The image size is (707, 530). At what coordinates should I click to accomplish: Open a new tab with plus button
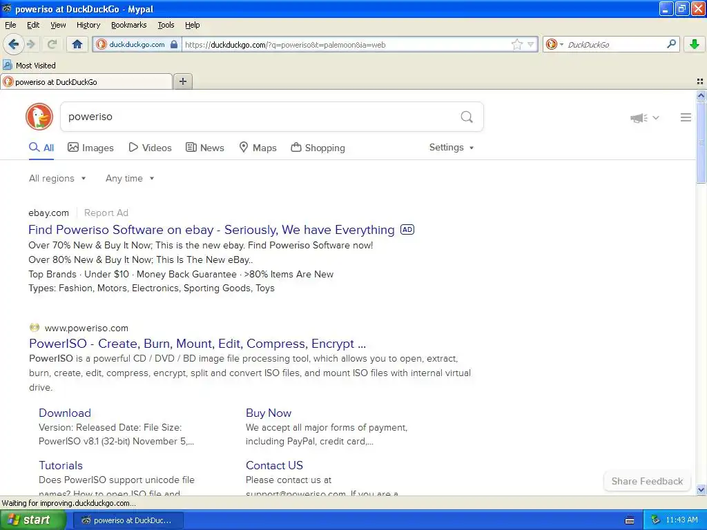point(182,81)
